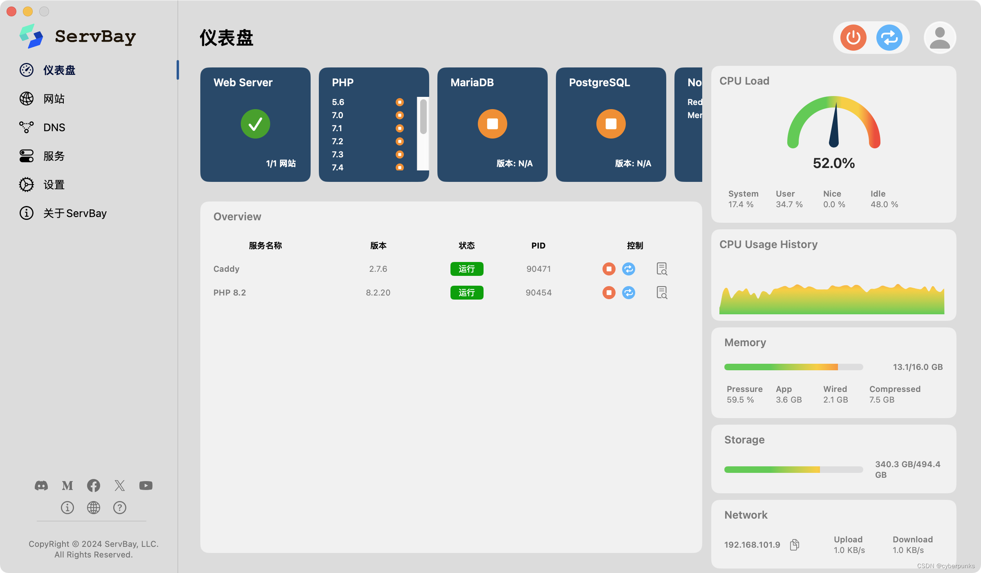Toggle the PHP 7.0 status button
Image resolution: width=981 pixels, height=573 pixels.
(x=400, y=115)
